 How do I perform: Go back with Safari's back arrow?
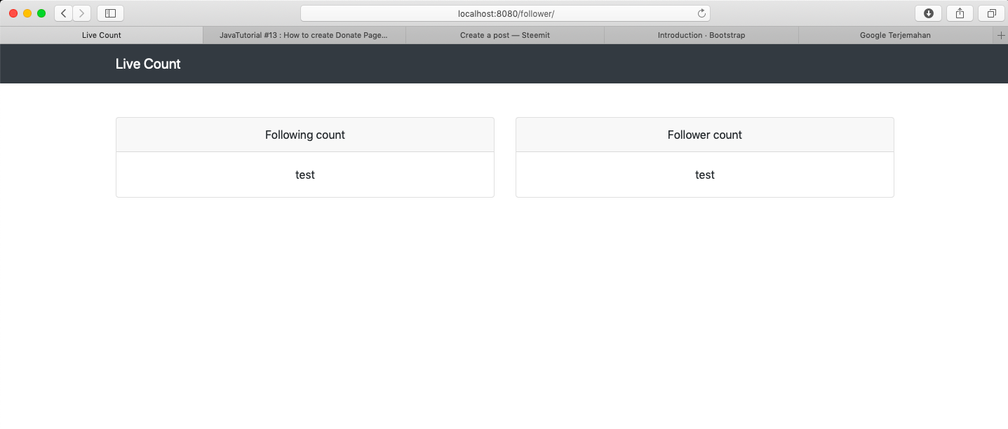[64, 13]
